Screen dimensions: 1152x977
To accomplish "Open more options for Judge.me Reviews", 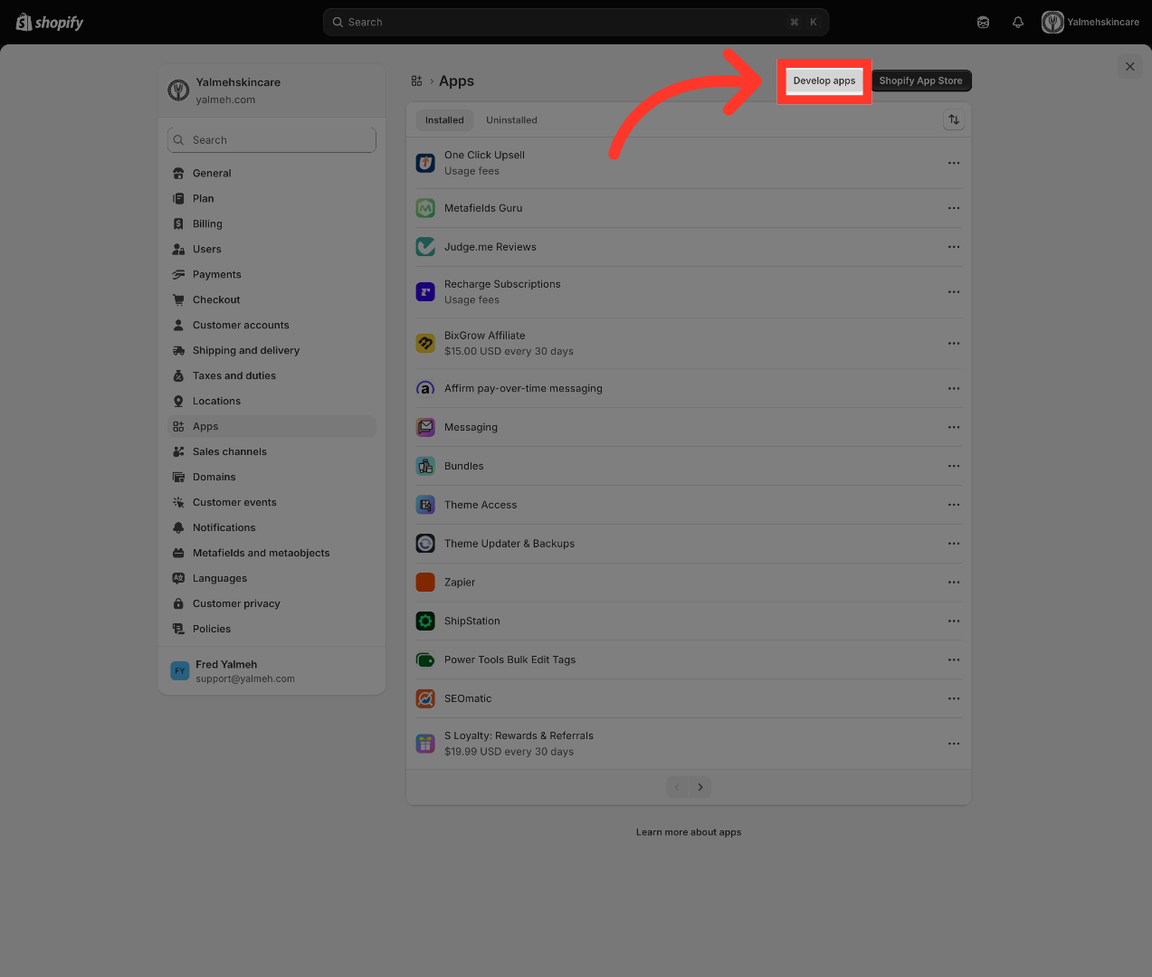I will [954, 247].
